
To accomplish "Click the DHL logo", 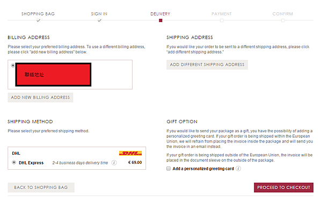I will click(130, 153).
